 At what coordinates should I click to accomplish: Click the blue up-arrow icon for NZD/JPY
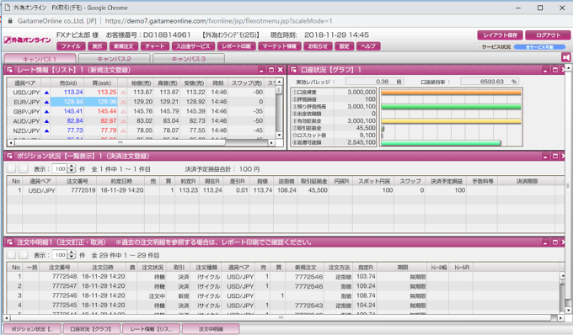46,130
